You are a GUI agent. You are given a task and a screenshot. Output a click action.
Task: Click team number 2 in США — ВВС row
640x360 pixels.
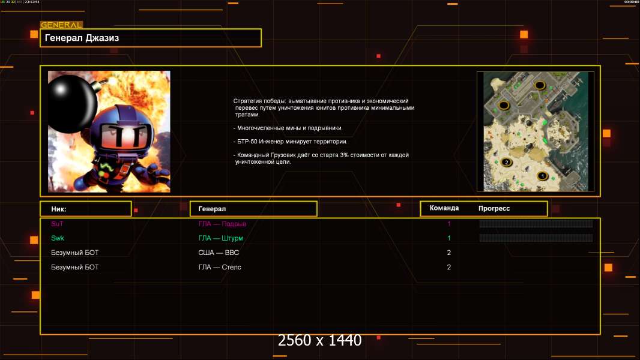(449, 253)
